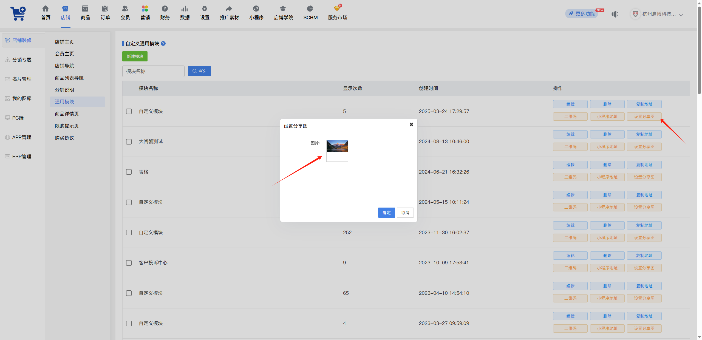
Task: Open the 商品 products icon
Action: click(85, 9)
